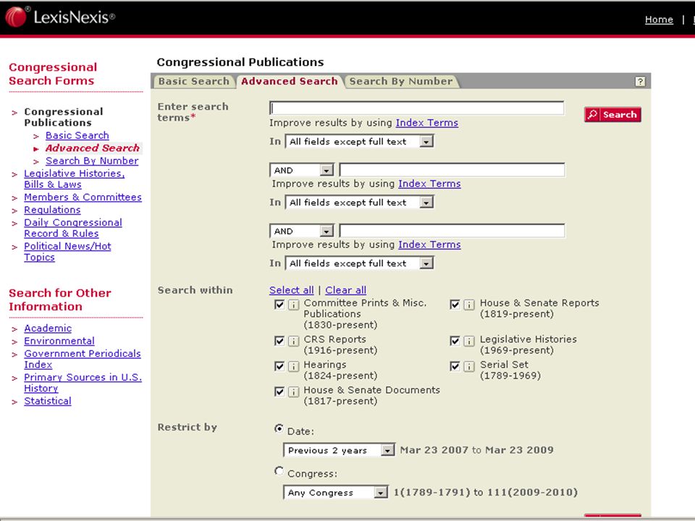Focus the first search terms field
Viewport: 695px width, 521px height.
pos(417,108)
